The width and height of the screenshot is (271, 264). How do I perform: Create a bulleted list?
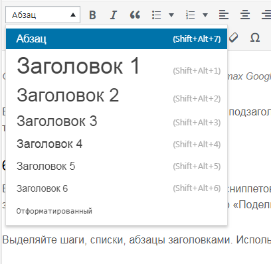click(156, 15)
